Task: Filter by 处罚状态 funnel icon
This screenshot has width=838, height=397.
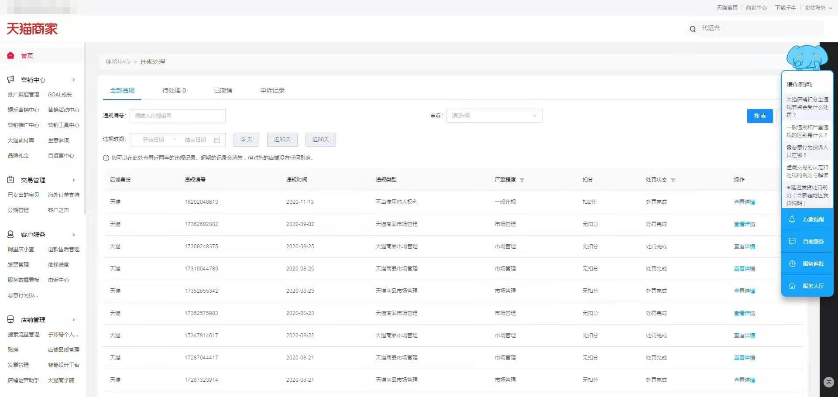Action: pos(673,180)
